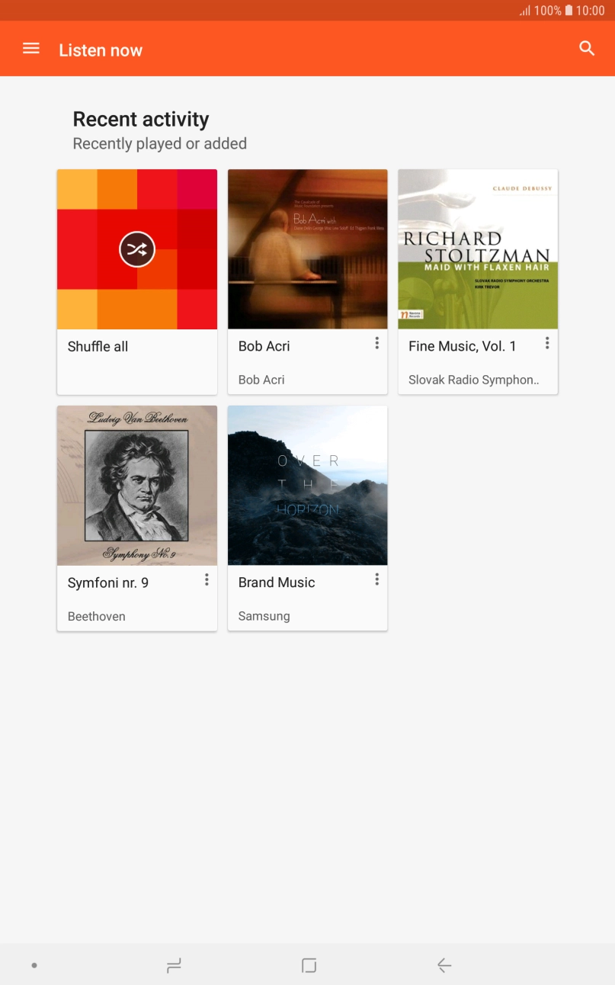Tap the Brand Music album title
Screen dimensions: 615x985
[277, 582]
